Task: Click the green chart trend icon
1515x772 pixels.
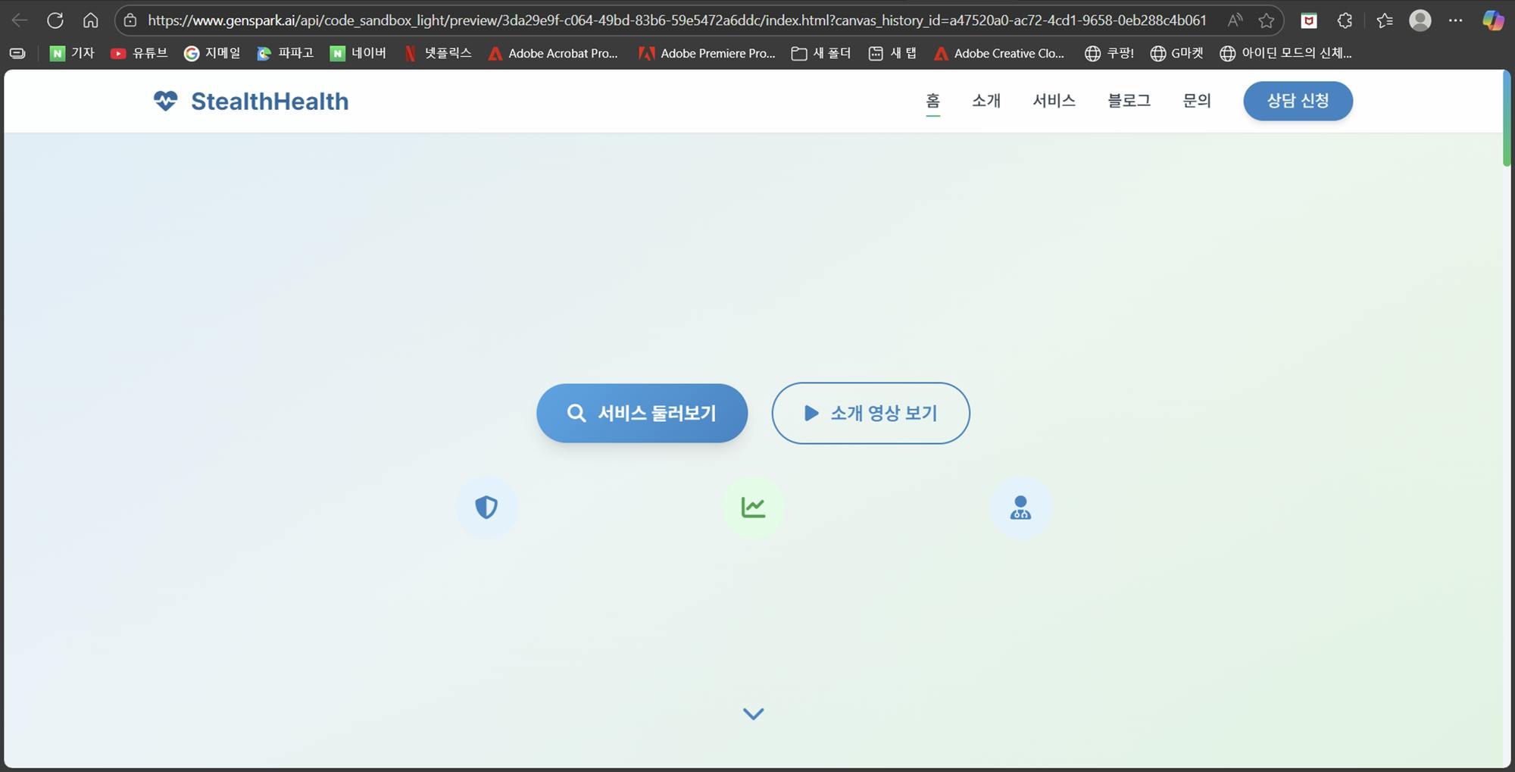Action: click(x=753, y=508)
